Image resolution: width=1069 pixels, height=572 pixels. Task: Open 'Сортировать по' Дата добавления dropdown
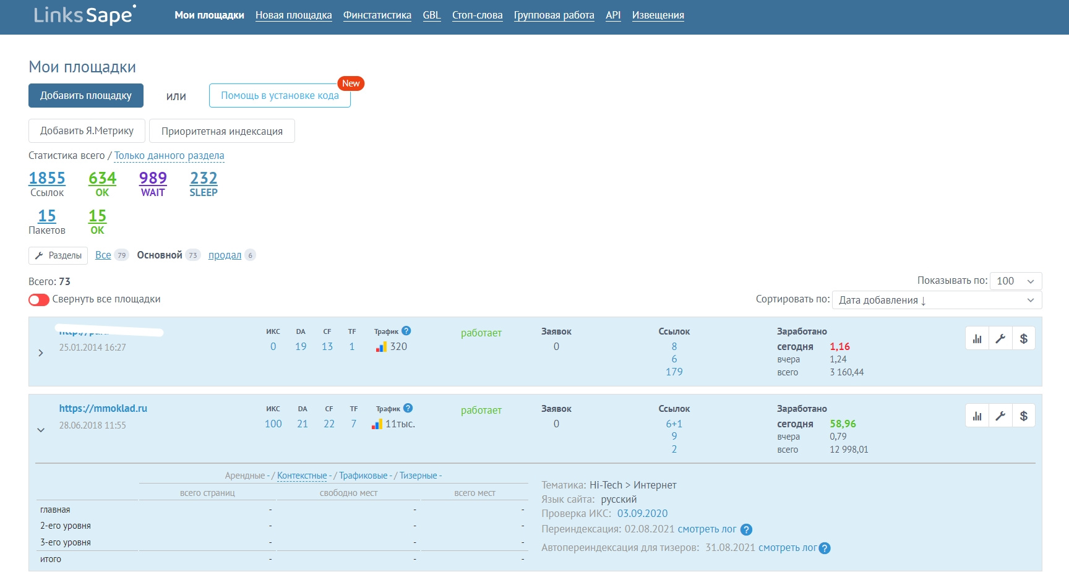coord(937,300)
